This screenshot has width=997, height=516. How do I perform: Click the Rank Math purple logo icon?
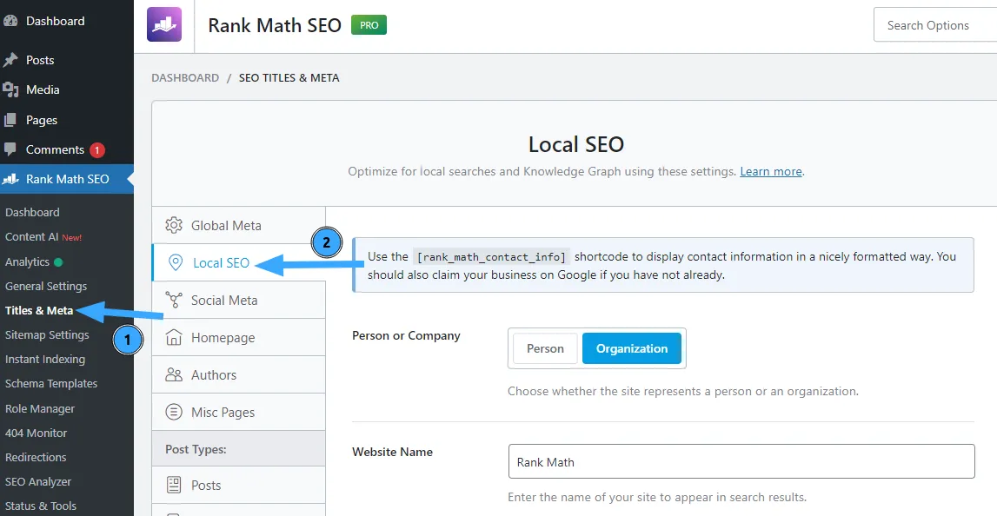point(164,25)
